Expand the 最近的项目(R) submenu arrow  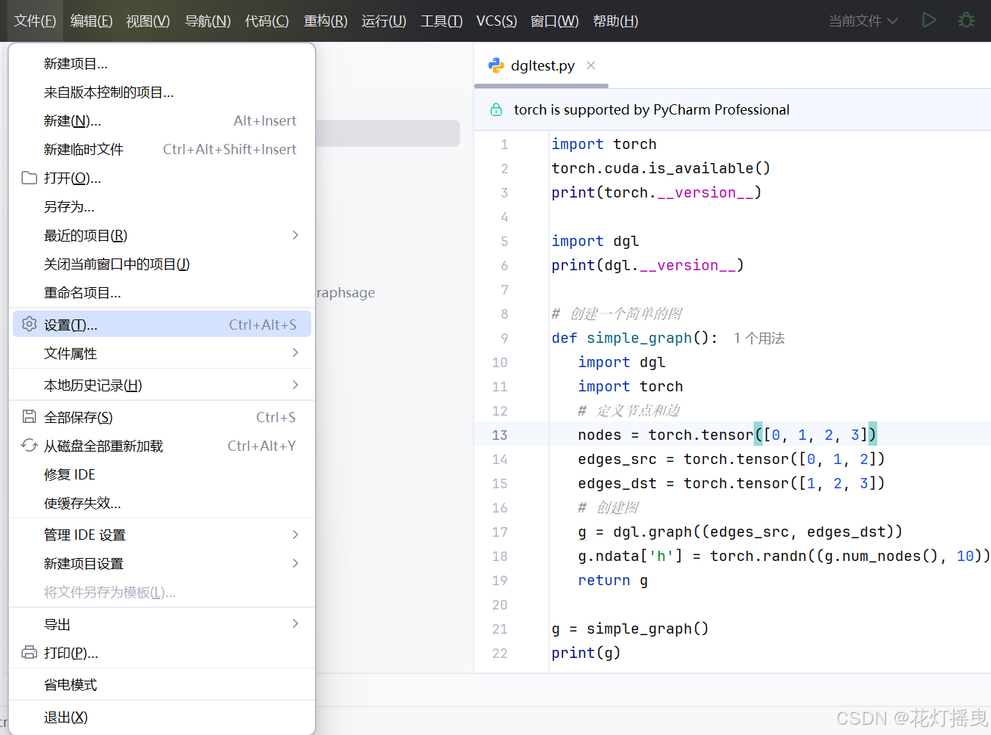pos(295,235)
